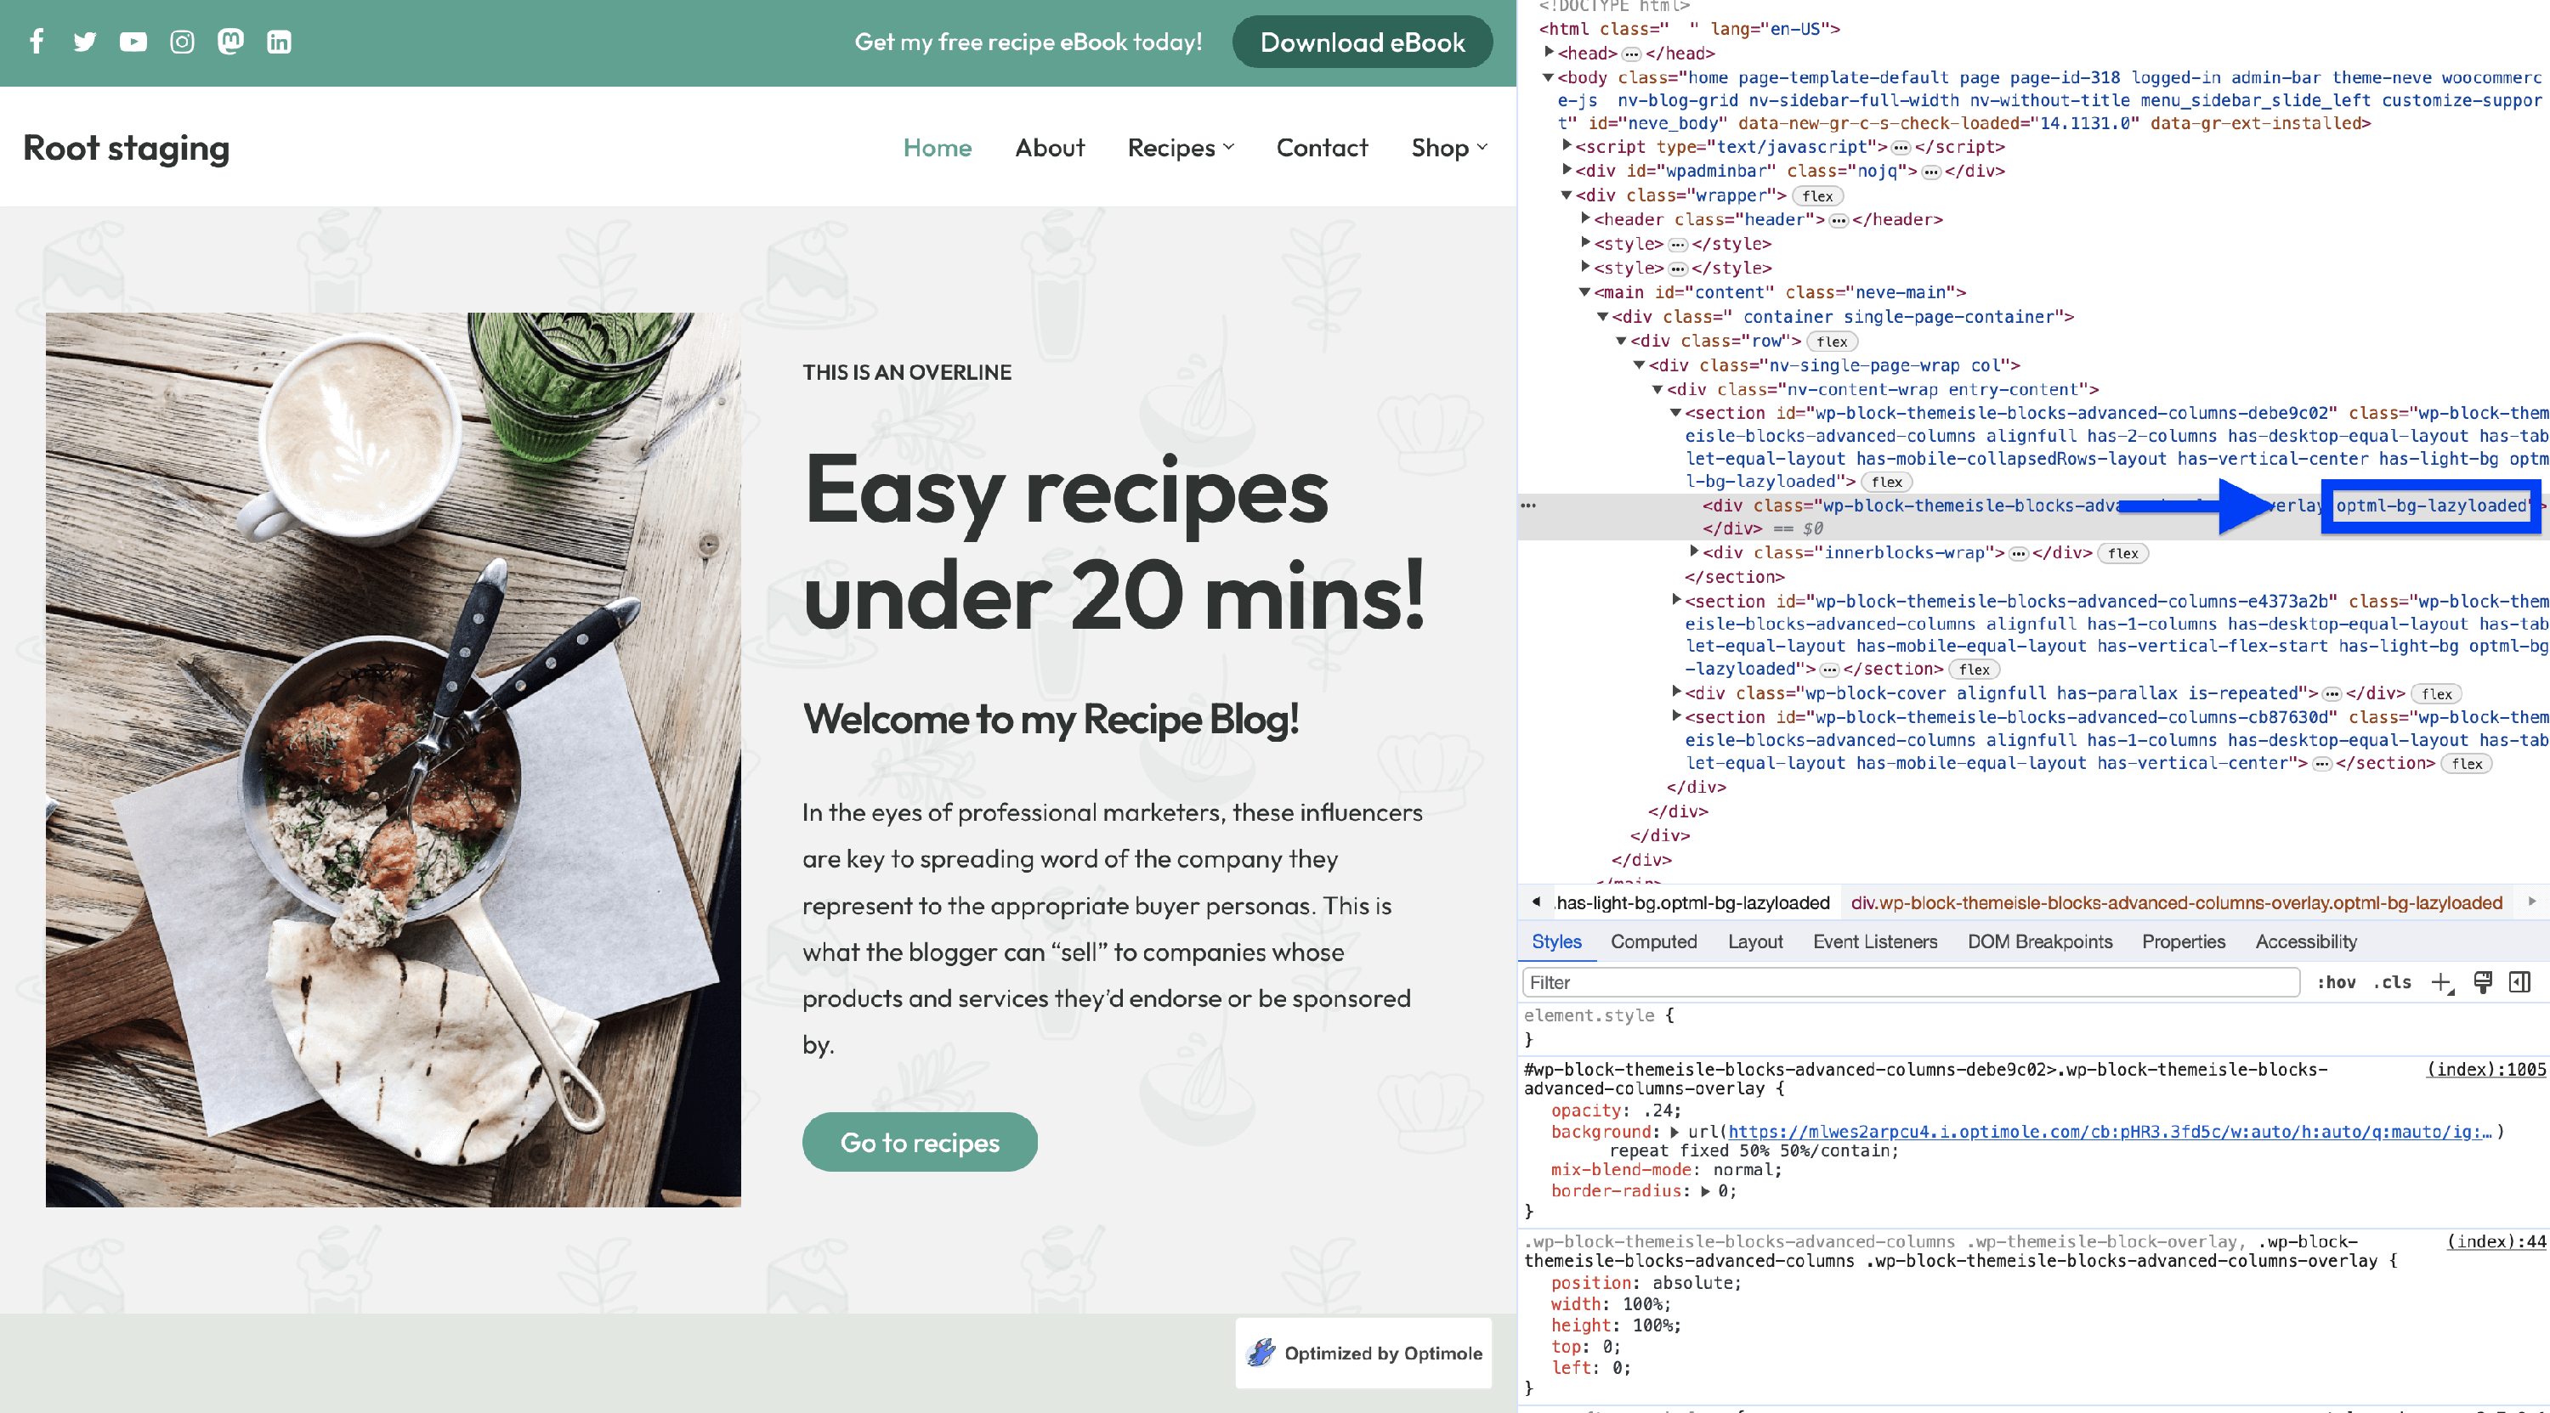Click the Download eBook button
This screenshot has height=1413, width=2550.
click(1362, 42)
